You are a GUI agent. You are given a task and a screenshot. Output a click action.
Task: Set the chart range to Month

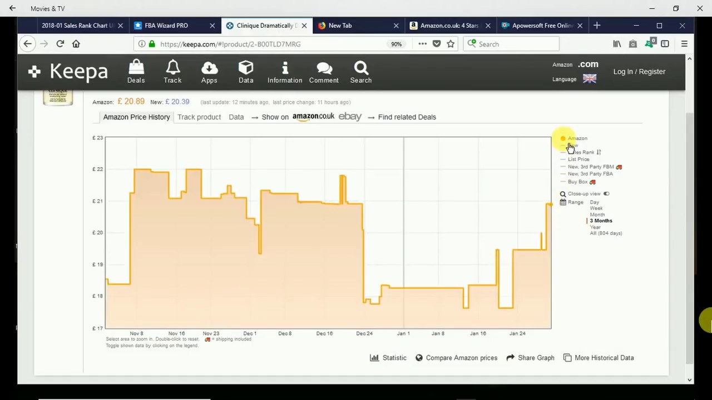(597, 214)
